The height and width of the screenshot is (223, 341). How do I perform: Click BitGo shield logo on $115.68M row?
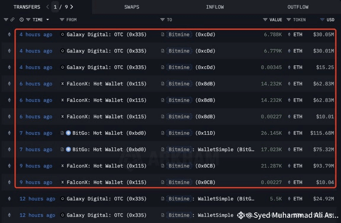(x=68, y=133)
